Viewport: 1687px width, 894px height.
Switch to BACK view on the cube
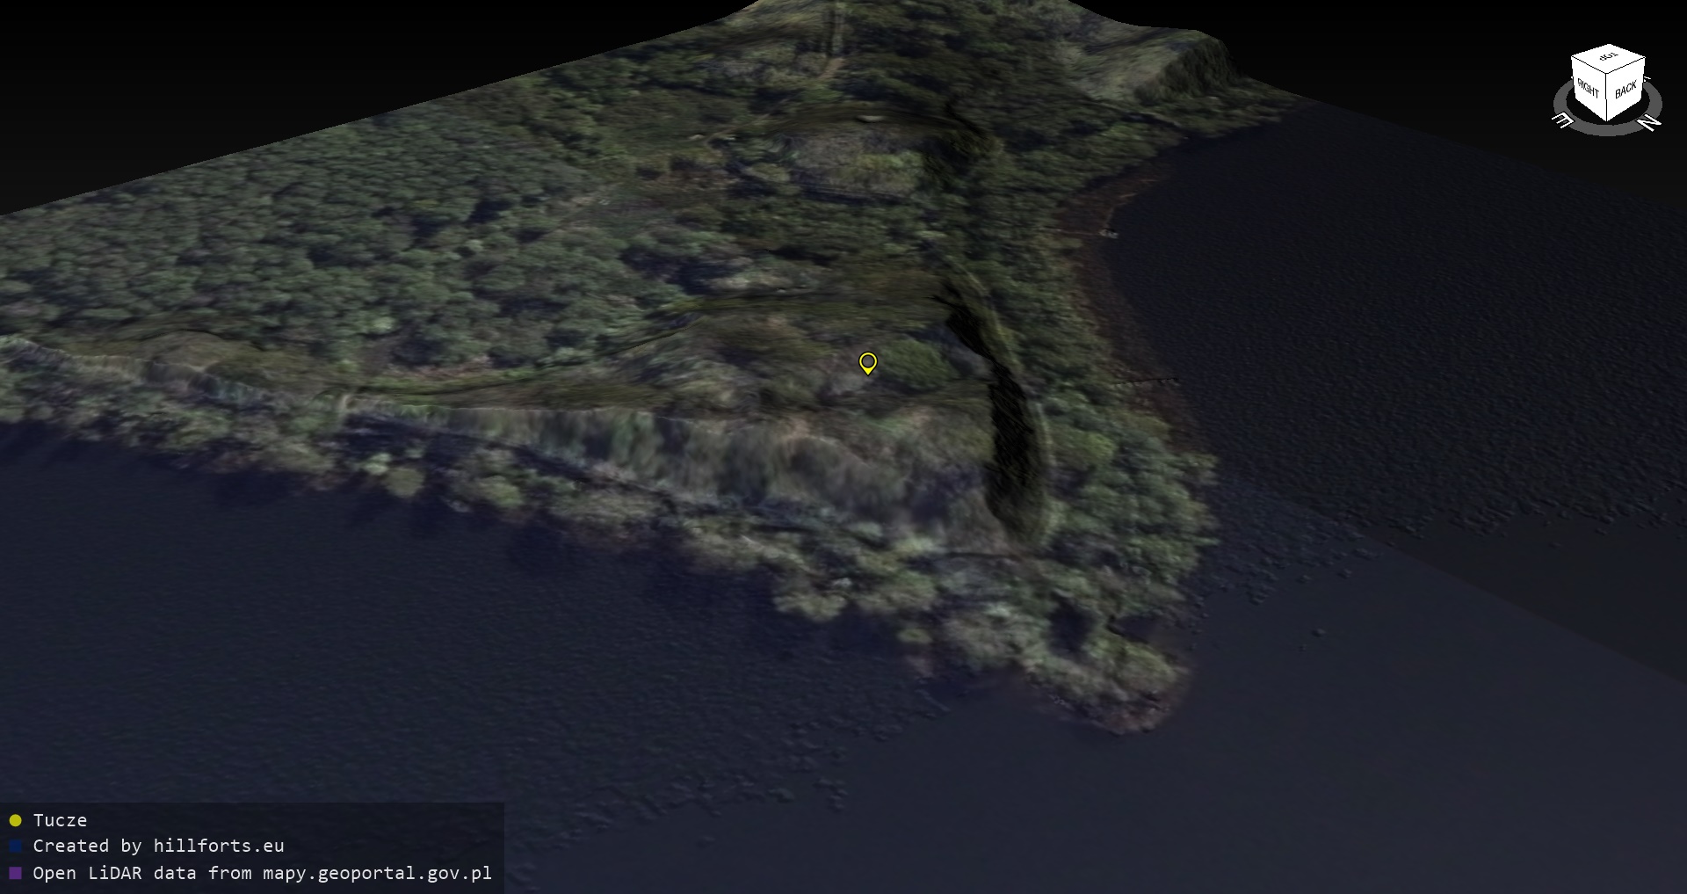1625,90
